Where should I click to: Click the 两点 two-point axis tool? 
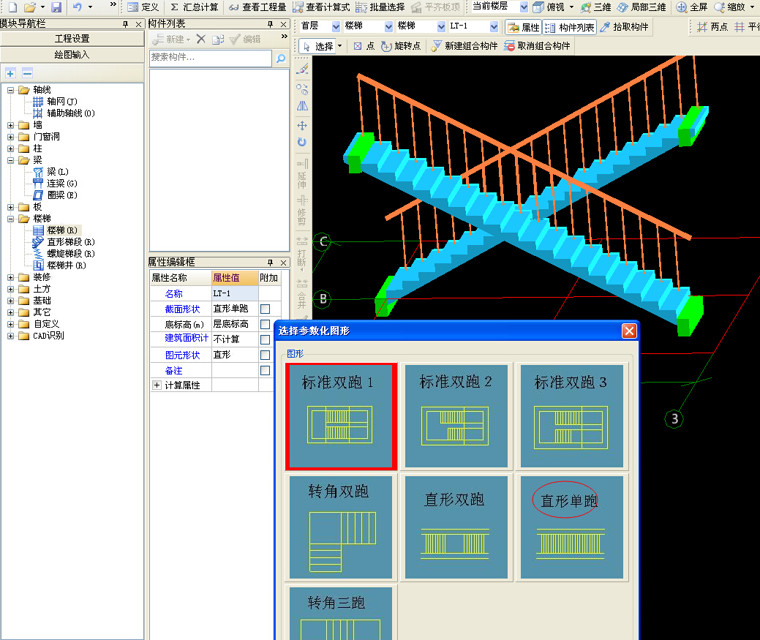[712, 27]
